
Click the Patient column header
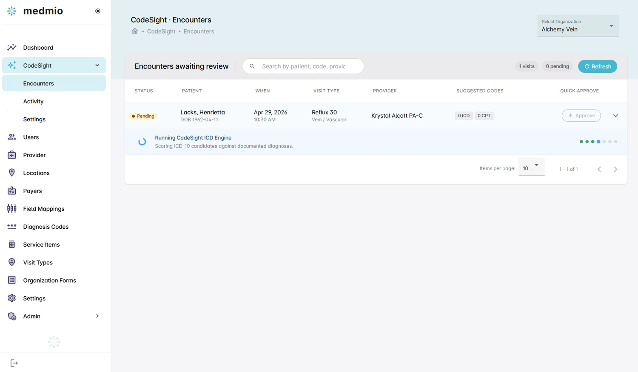(x=192, y=91)
